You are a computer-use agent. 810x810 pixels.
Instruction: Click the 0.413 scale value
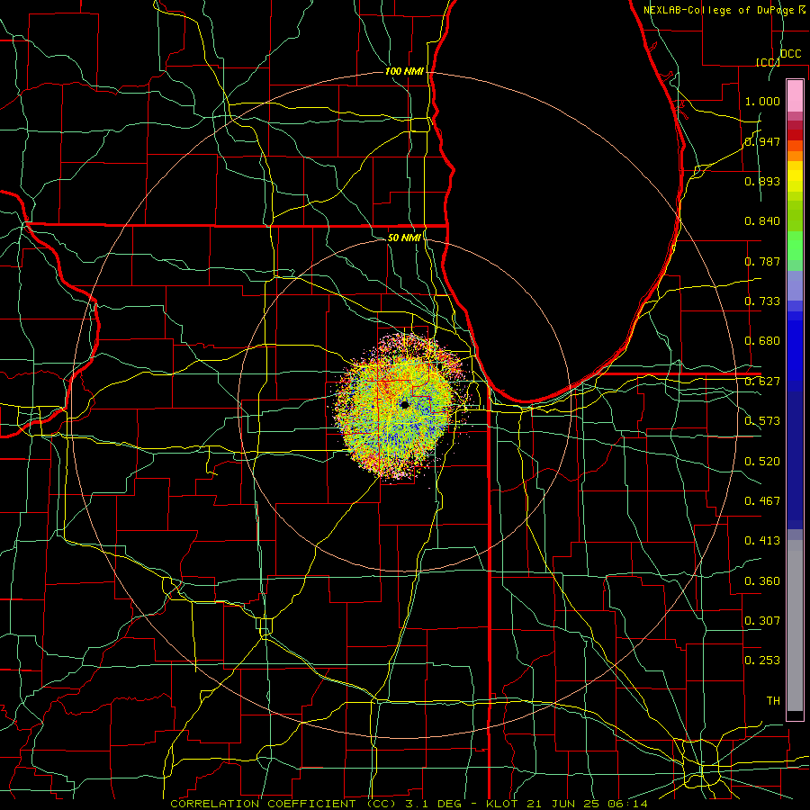(762, 541)
